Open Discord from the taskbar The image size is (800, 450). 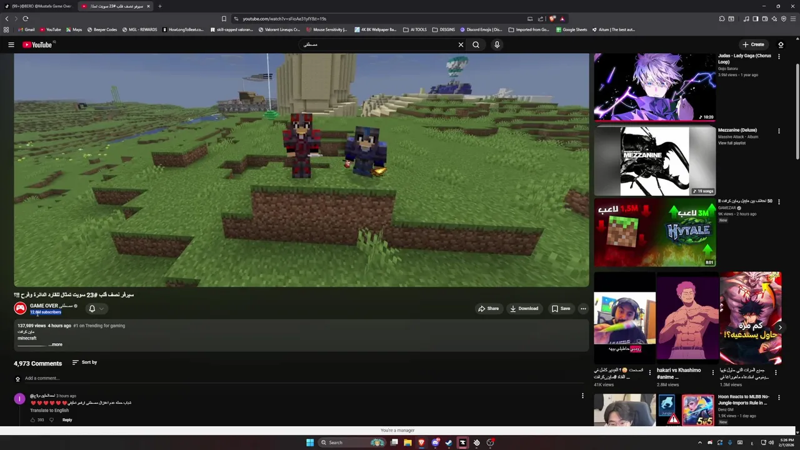(435, 442)
